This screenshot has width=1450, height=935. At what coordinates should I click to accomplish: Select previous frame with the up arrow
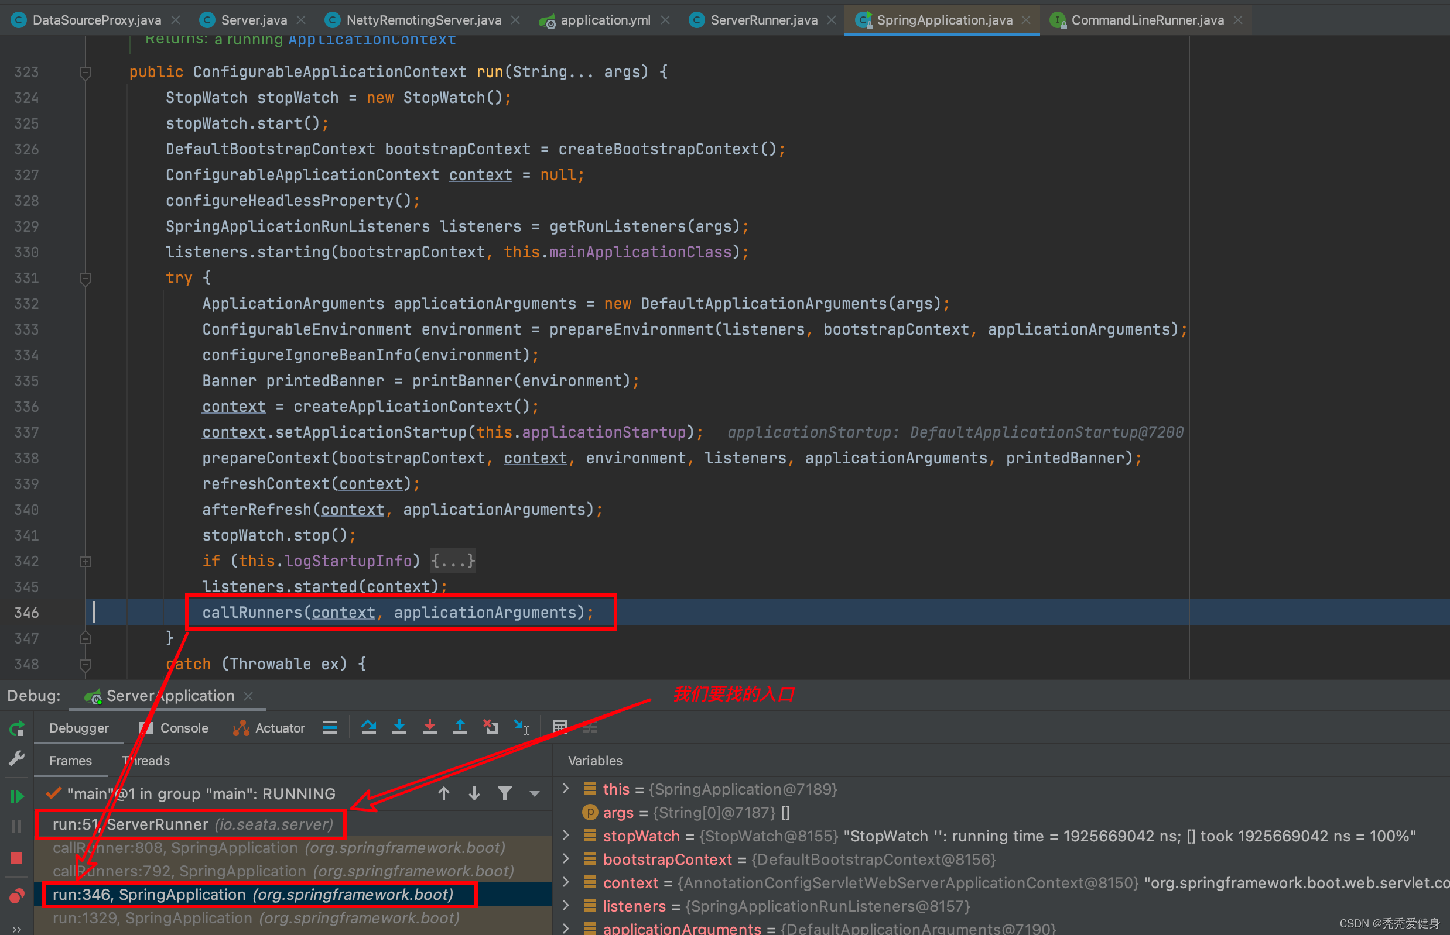[x=444, y=793]
